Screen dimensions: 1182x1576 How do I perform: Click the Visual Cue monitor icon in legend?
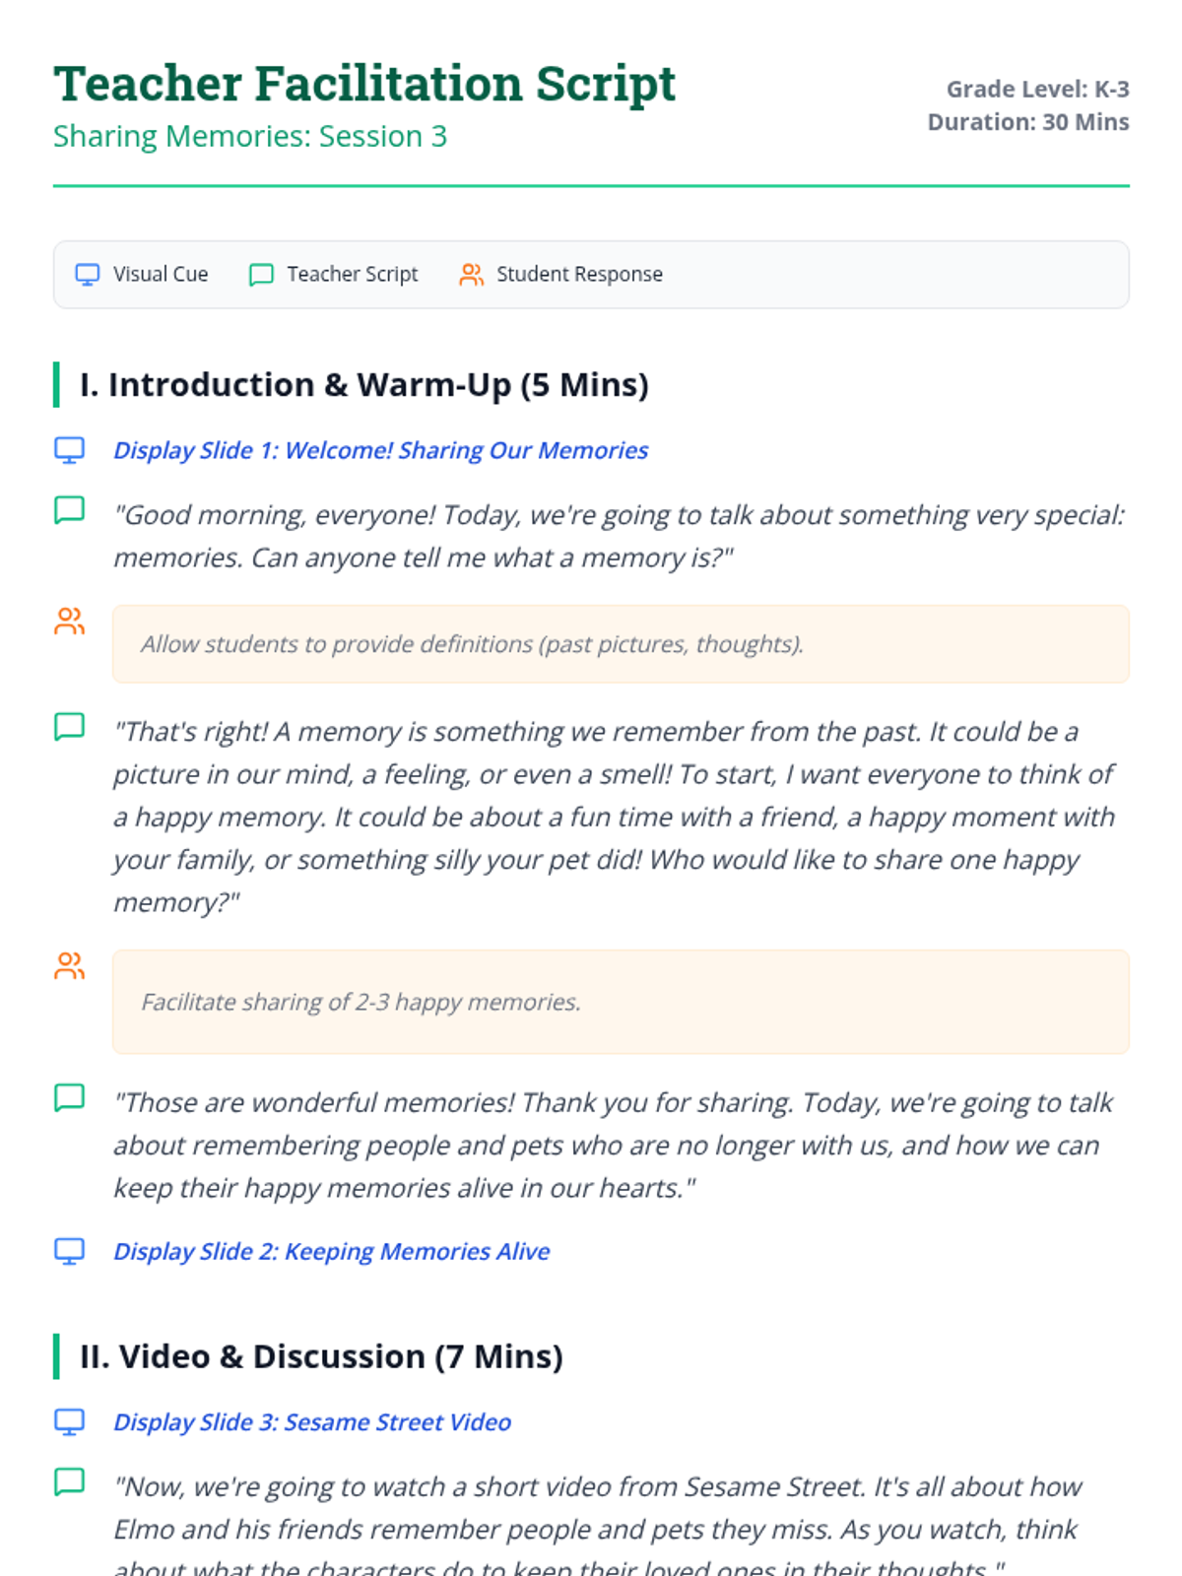click(x=88, y=275)
